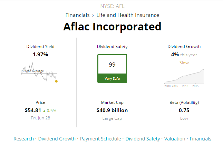Open the Financials link at bottom
This screenshot has width=223, height=146.
click(x=200, y=139)
